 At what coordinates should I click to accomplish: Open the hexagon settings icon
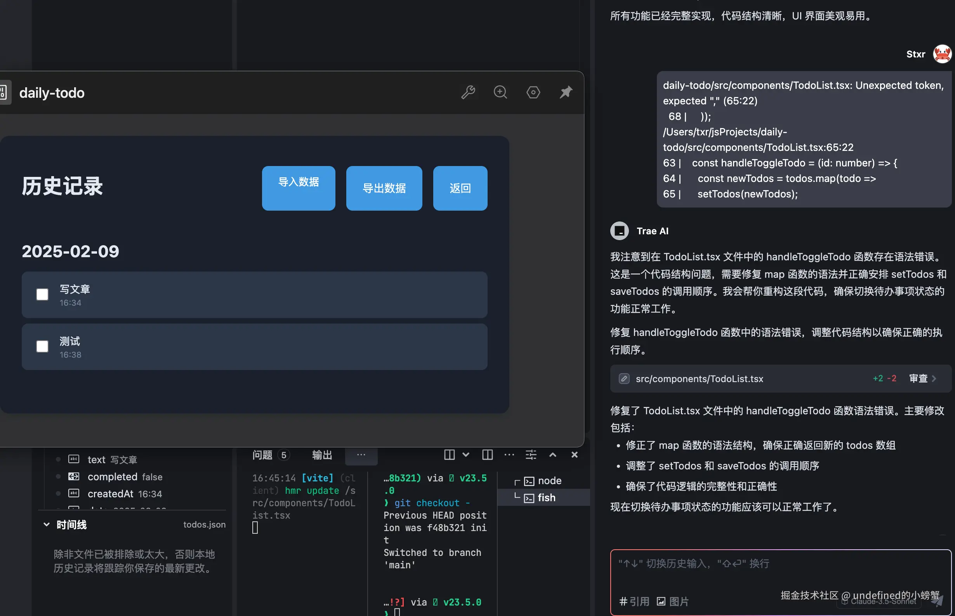(533, 92)
